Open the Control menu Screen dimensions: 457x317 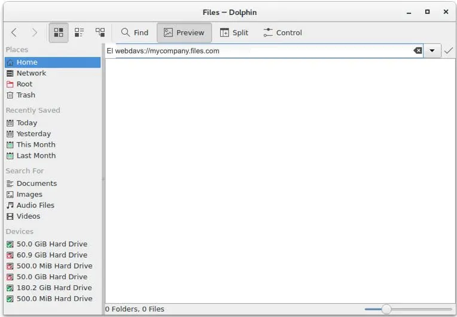tap(282, 32)
